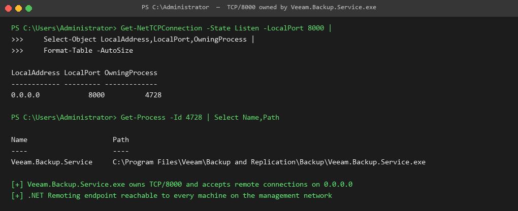Click the 0.0.0.0 local address value

(x=25, y=95)
